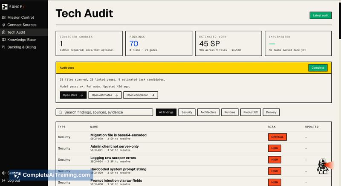The height and width of the screenshot is (186, 341).
Task: Open Connect Sources plug icon
Action: click(4, 25)
